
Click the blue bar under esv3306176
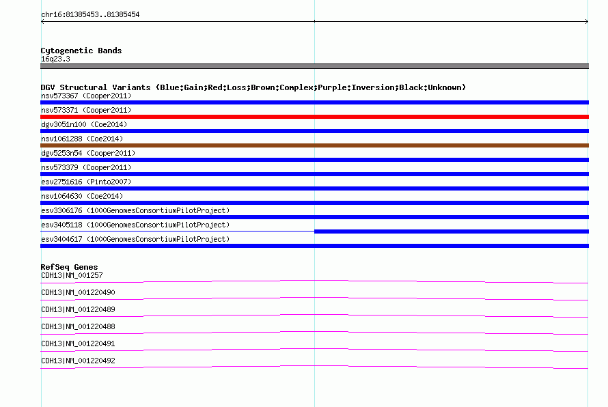click(x=314, y=217)
